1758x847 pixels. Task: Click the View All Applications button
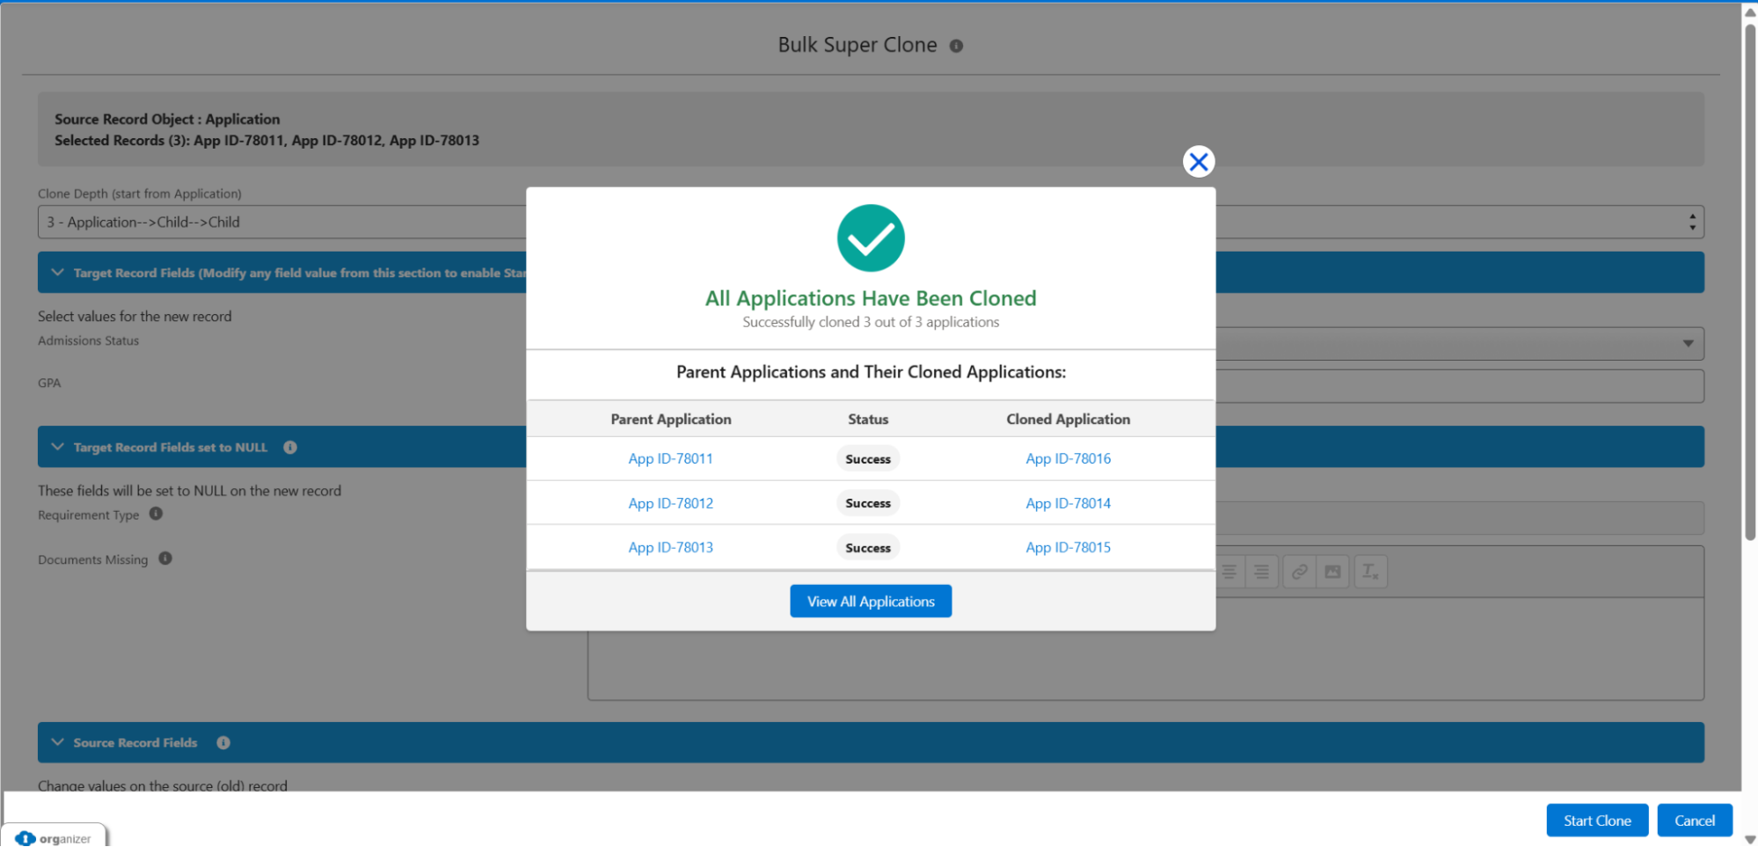click(x=870, y=602)
